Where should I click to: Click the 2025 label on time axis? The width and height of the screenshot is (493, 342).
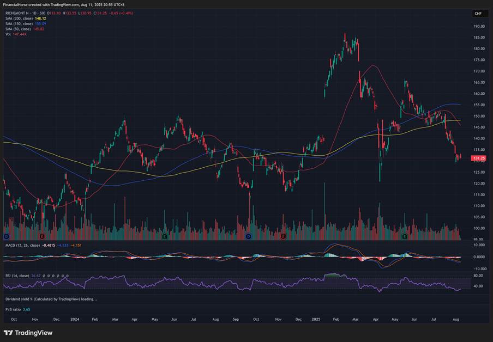[316, 319]
